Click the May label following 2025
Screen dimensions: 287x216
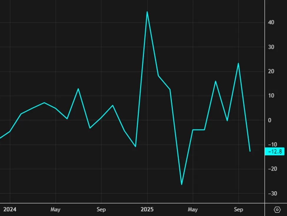tap(193, 210)
